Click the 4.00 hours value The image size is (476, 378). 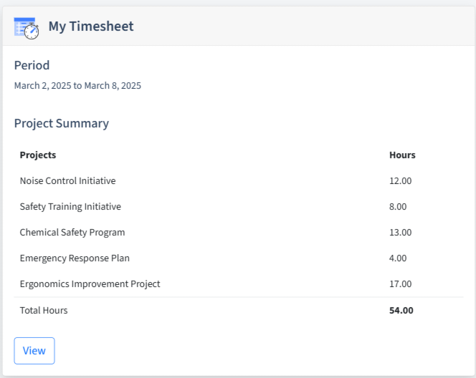coord(398,258)
